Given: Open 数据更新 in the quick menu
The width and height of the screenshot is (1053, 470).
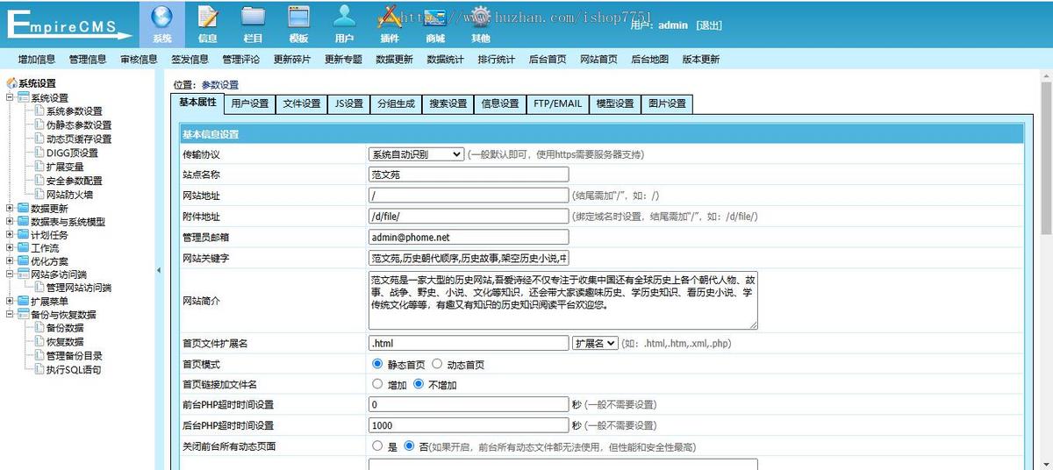Looking at the screenshot, I should pyautogui.click(x=394, y=60).
